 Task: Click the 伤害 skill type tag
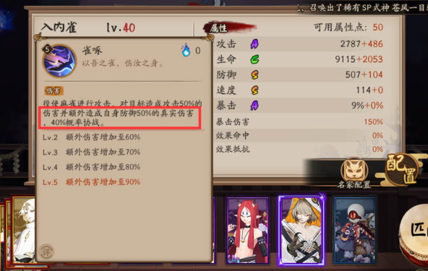coord(54,91)
